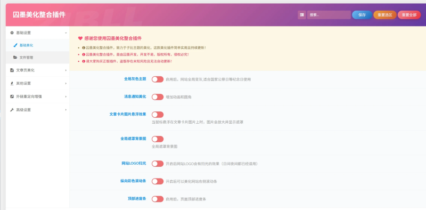The image size is (426, 210).
Task: Select the 高级设置 menu item
Action: coord(37,110)
